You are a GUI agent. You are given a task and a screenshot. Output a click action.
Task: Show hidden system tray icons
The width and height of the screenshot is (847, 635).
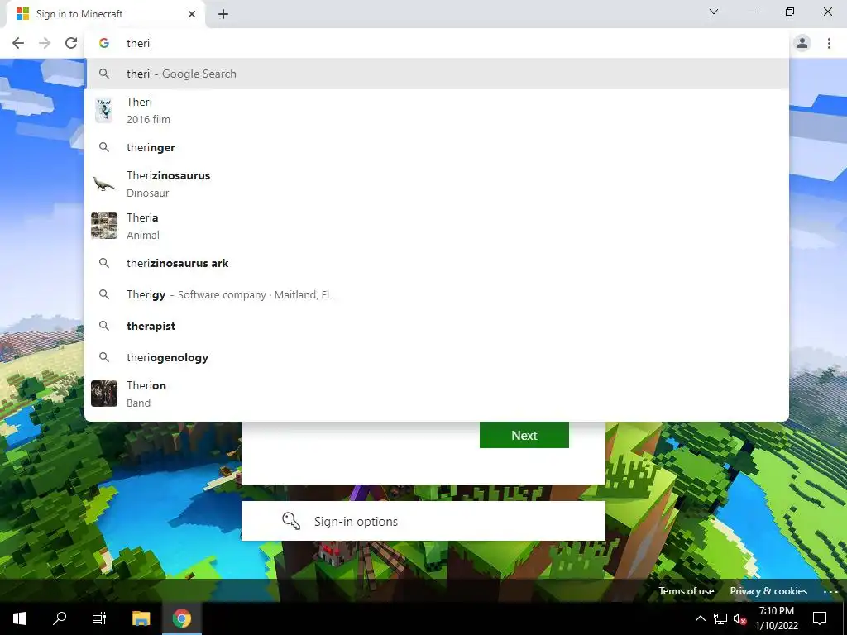tap(700, 618)
